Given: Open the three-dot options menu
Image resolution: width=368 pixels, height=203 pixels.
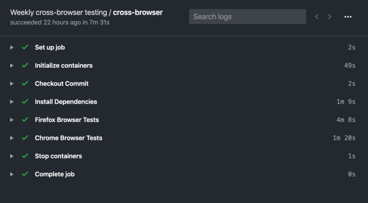Looking at the screenshot, I should 348,17.
